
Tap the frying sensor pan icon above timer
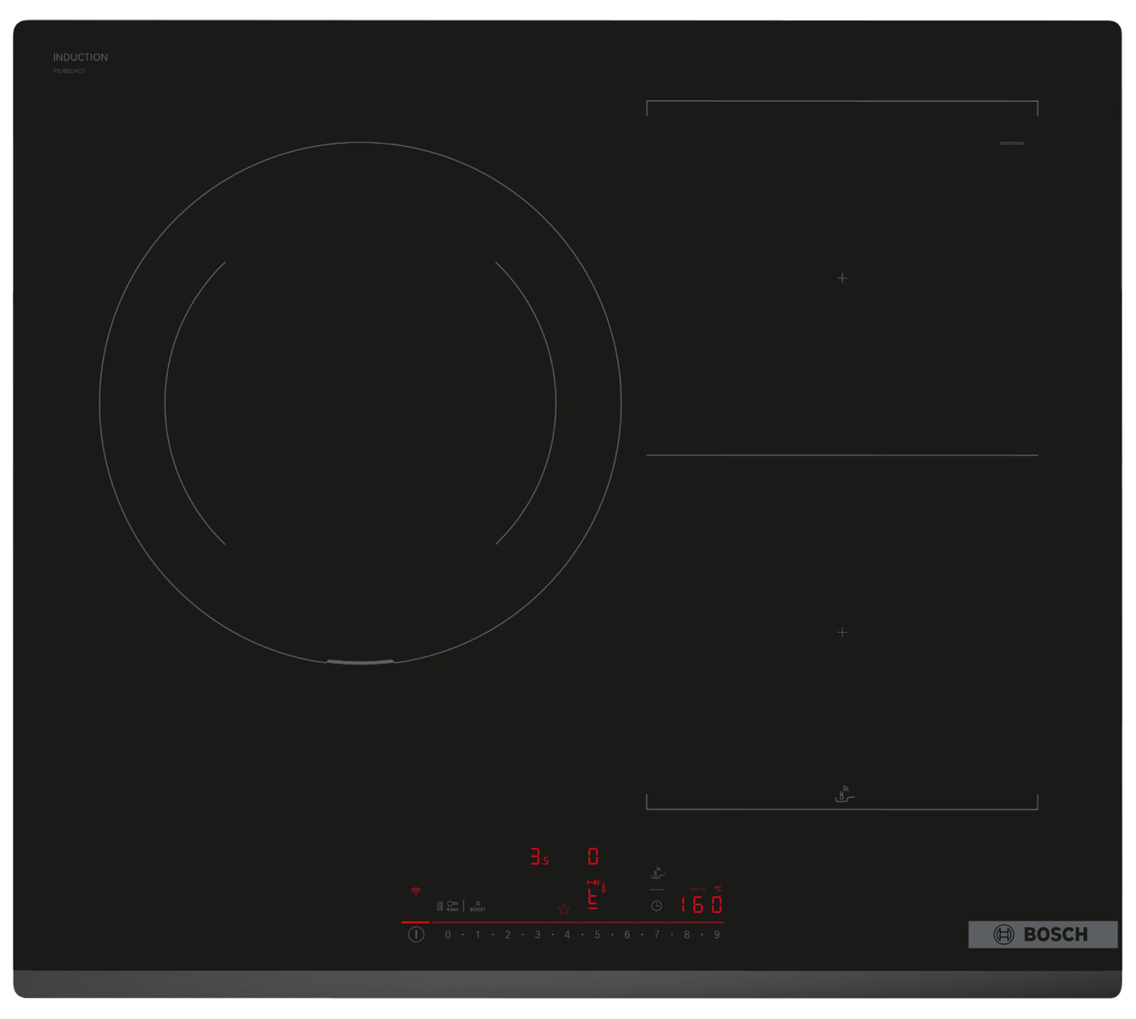[656, 872]
